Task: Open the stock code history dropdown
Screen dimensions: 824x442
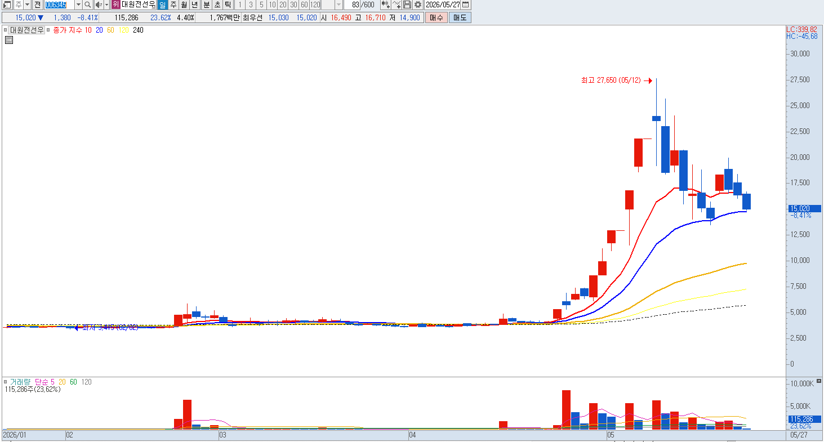Action: (78, 5)
